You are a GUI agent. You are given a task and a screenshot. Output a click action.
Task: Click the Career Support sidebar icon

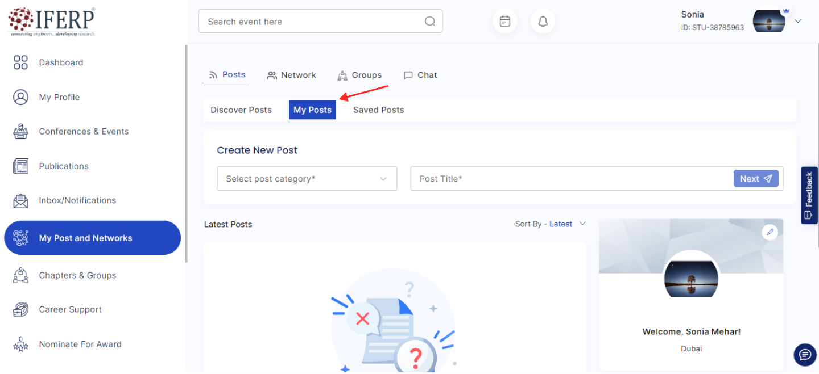[20, 310]
